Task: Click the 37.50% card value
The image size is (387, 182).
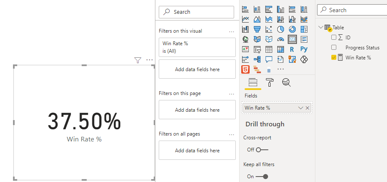Action: coord(85,121)
